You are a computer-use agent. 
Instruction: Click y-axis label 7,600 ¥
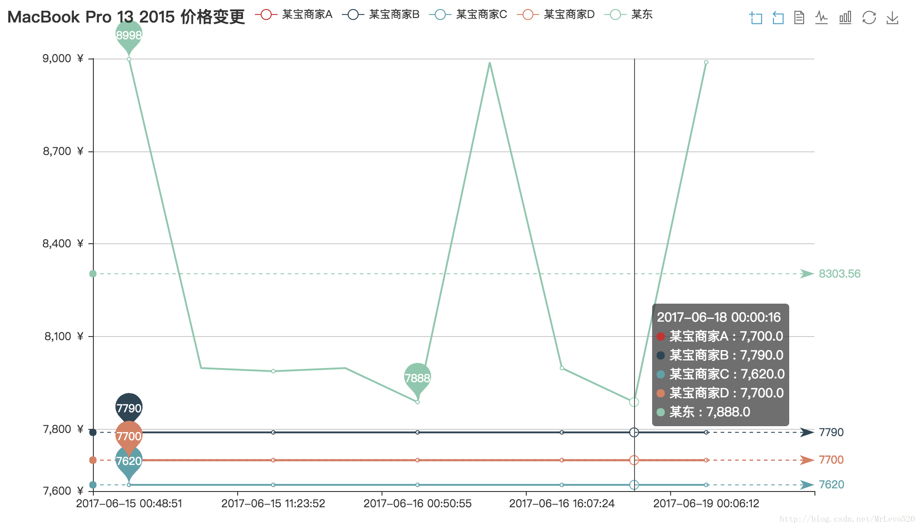(x=63, y=491)
